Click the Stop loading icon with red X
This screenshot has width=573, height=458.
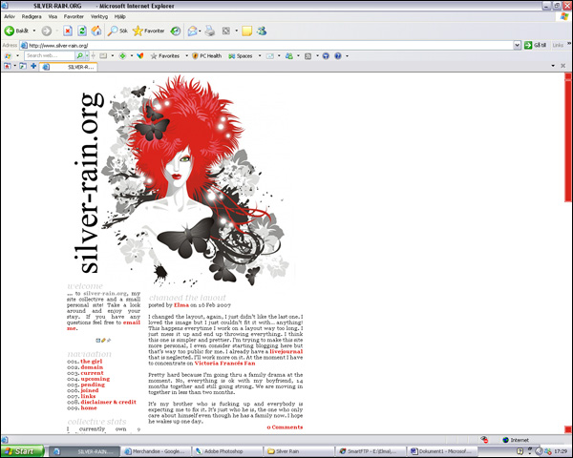(x=68, y=31)
